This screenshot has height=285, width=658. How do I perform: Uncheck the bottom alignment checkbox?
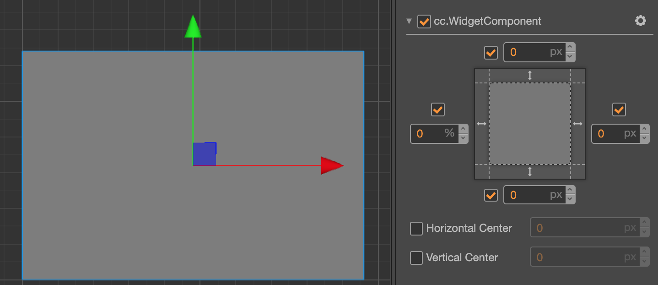pos(491,195)
